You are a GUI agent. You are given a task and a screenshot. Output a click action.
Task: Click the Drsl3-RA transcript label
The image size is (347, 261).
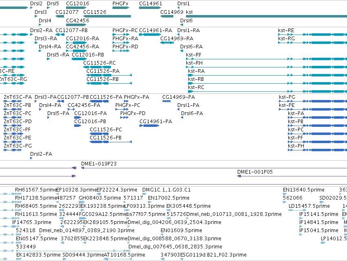click(x=46, y=38)
